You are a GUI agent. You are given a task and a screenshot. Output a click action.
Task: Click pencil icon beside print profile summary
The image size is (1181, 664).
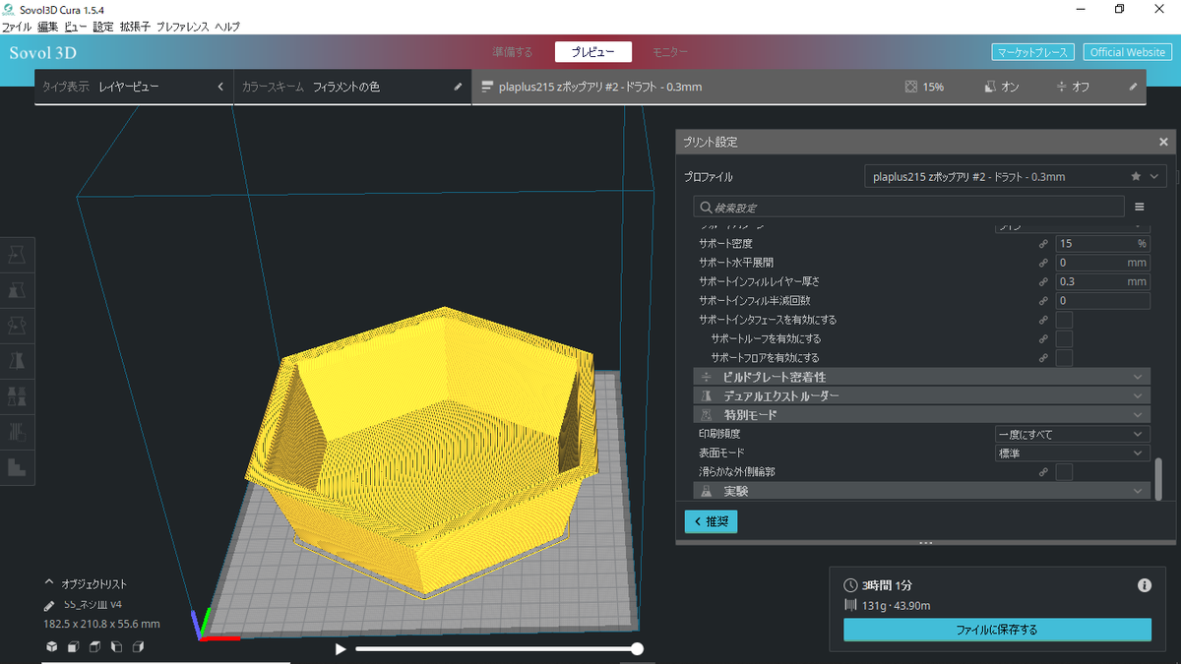(1133, 87)
